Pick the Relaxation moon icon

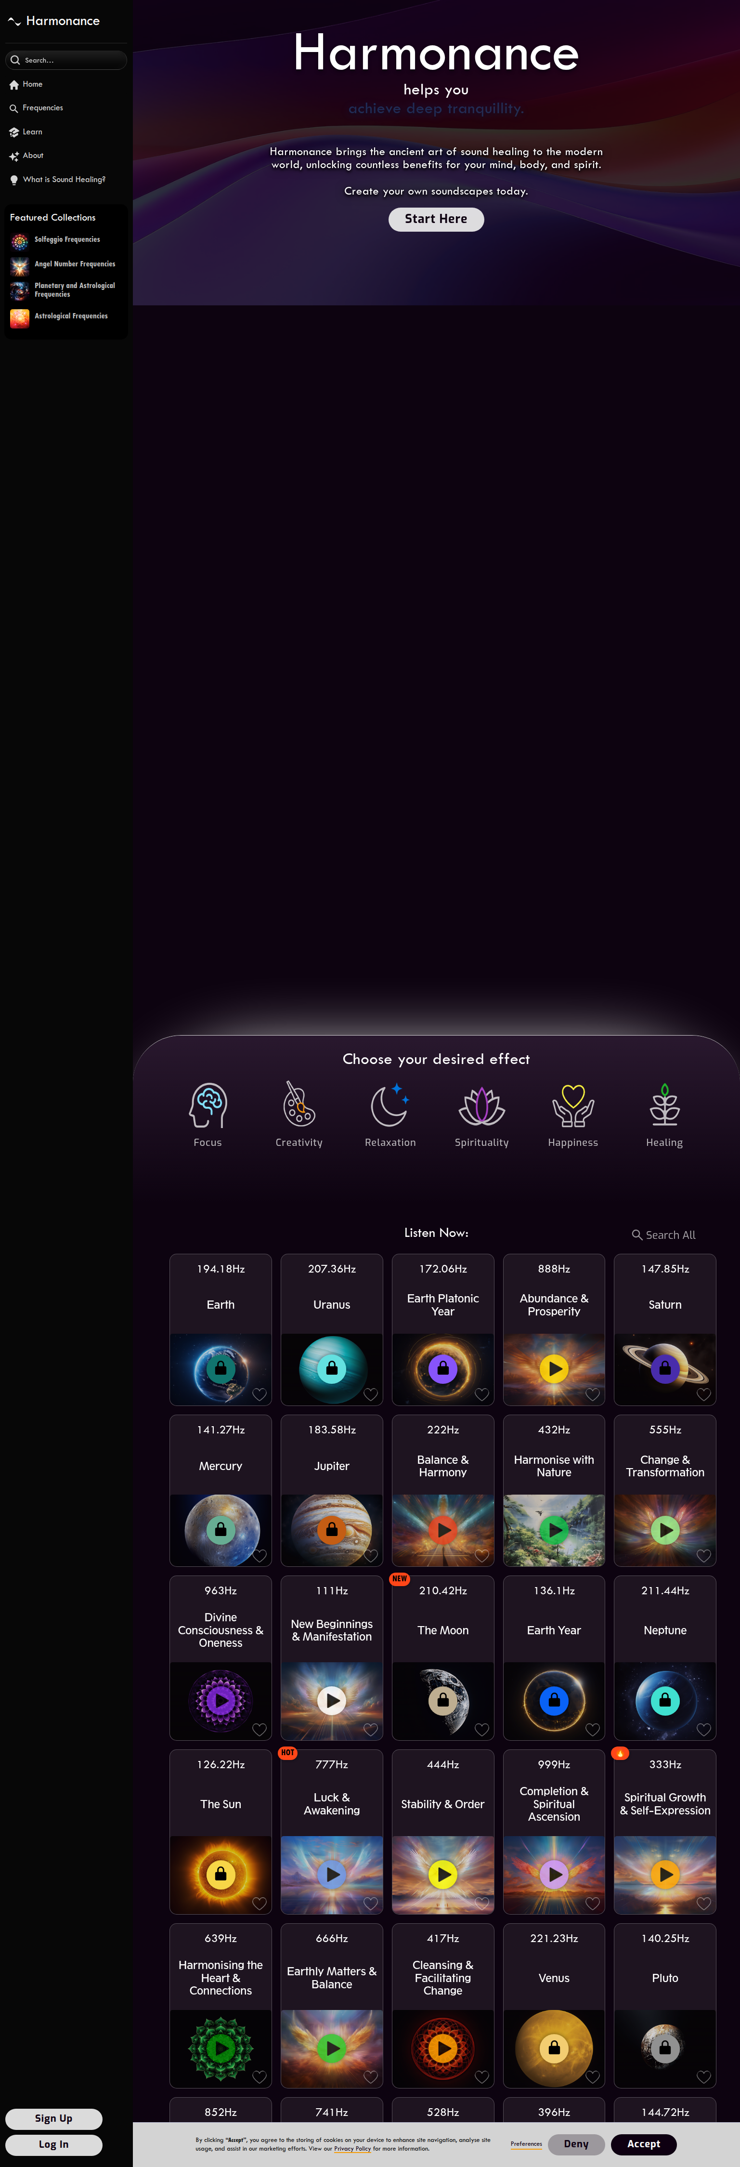[x=390, y=1104]
